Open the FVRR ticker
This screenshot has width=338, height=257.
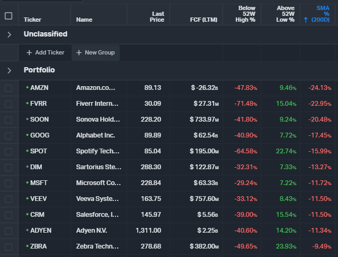[38, 104]
